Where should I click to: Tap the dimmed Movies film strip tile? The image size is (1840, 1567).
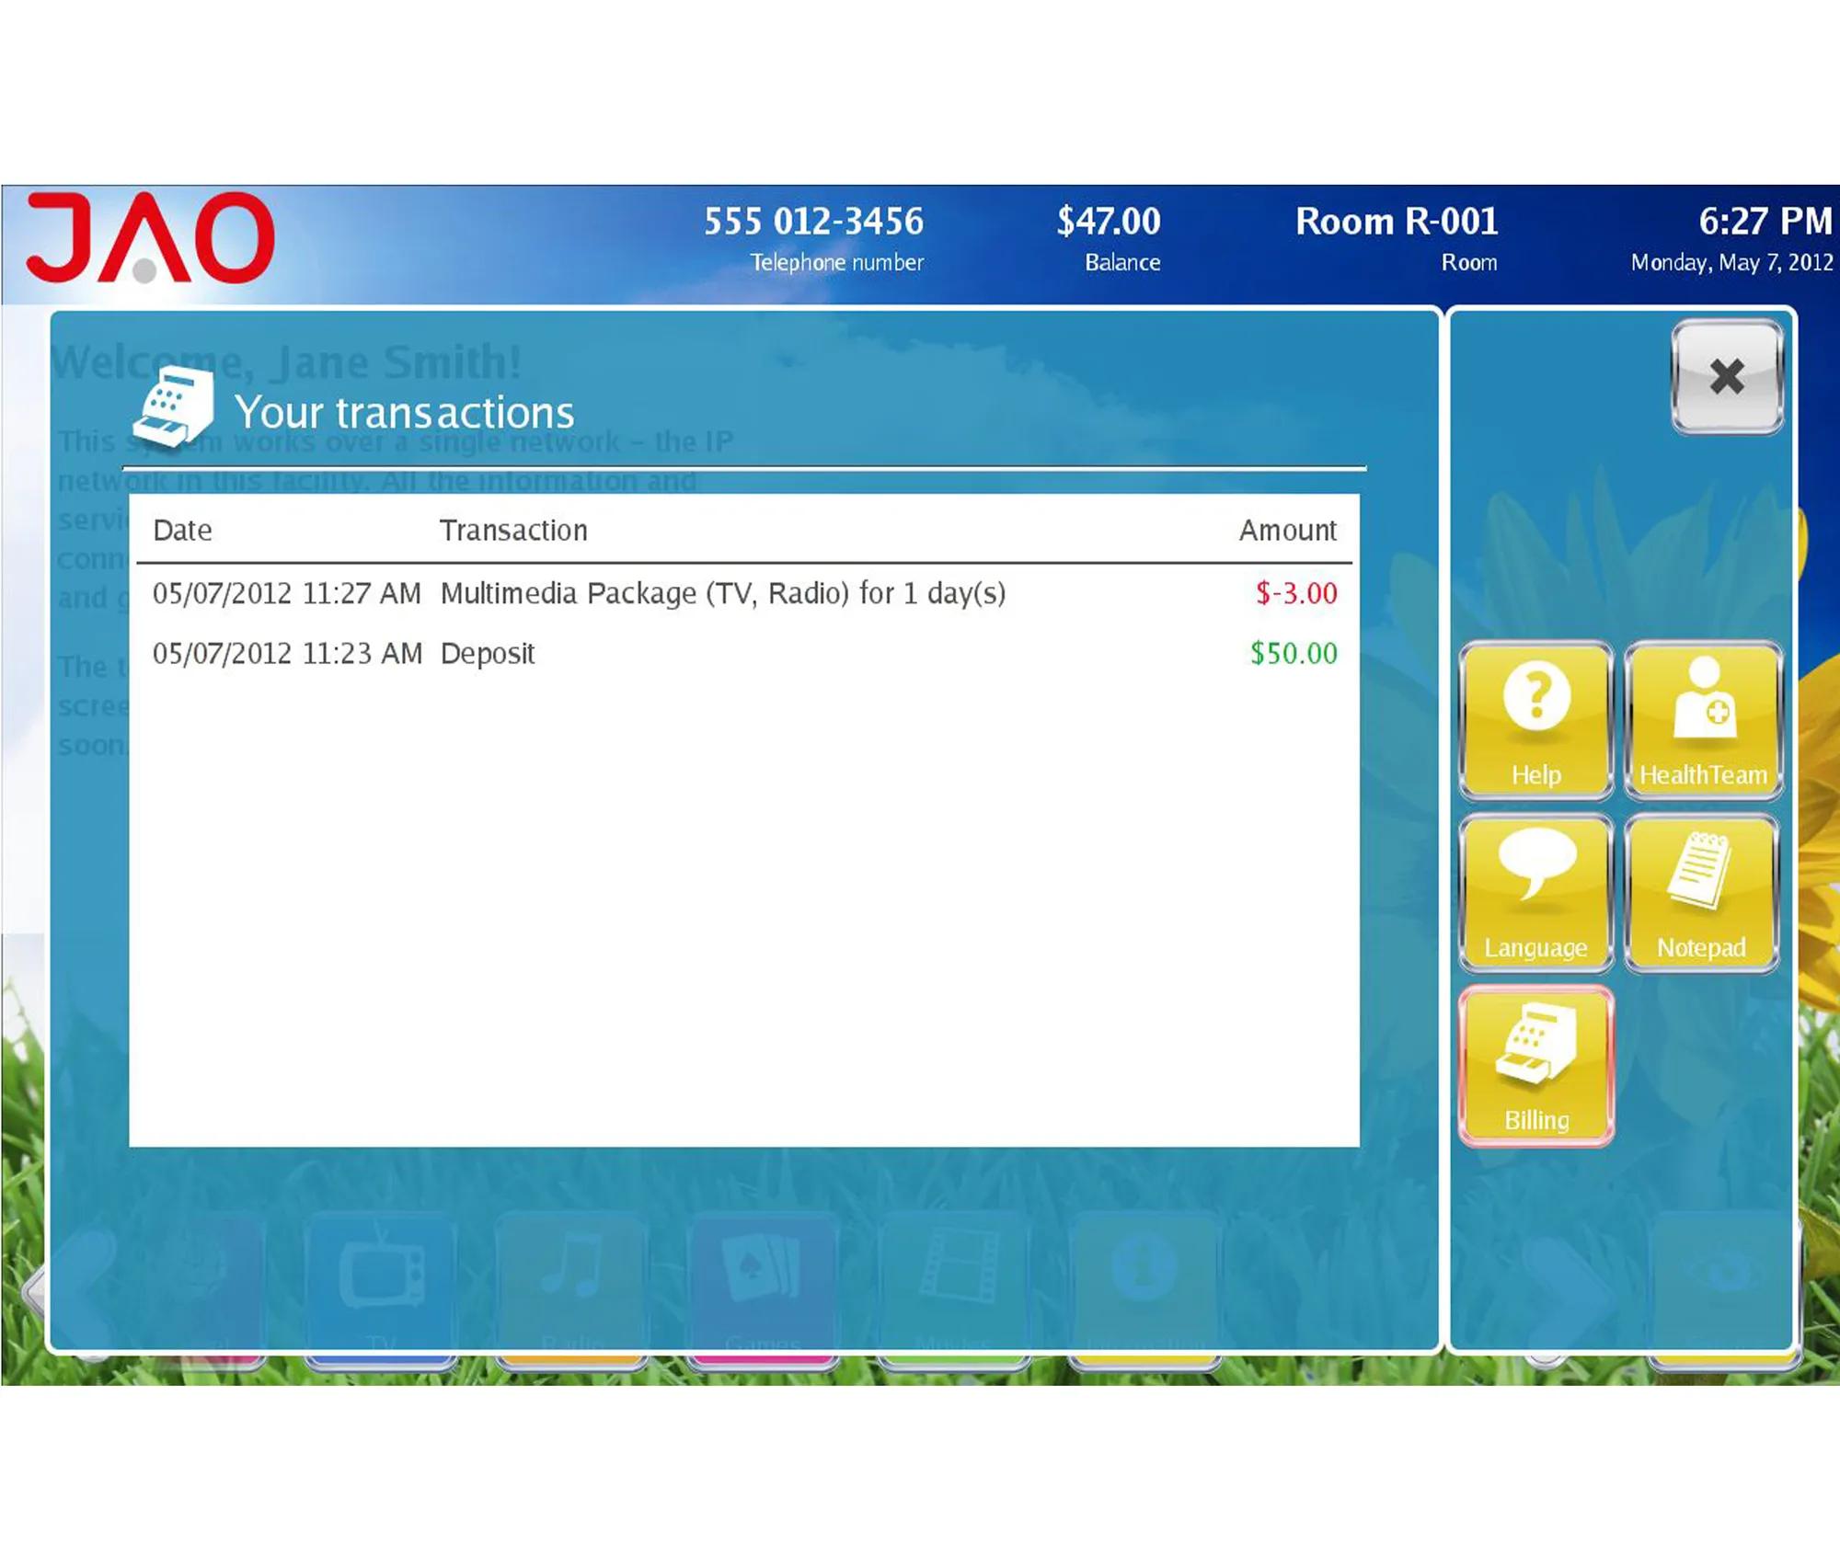tap(953, 1283)
